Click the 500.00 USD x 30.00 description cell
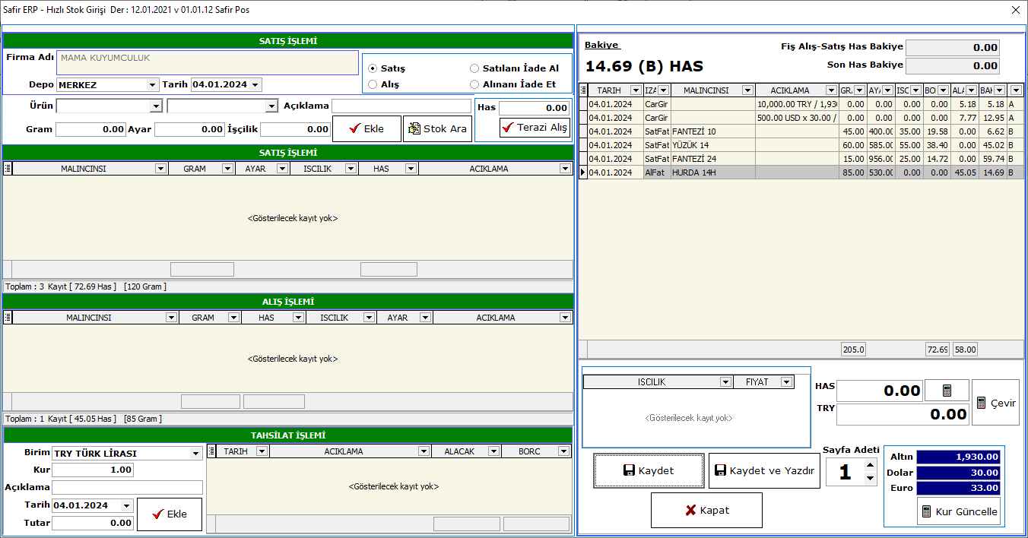The width and height of the screenshot is (1028, 538). [797, 118]
